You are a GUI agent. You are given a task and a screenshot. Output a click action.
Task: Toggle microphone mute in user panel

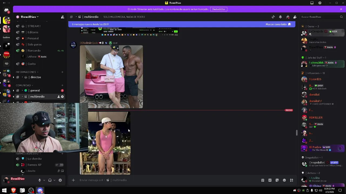point(39,180)
